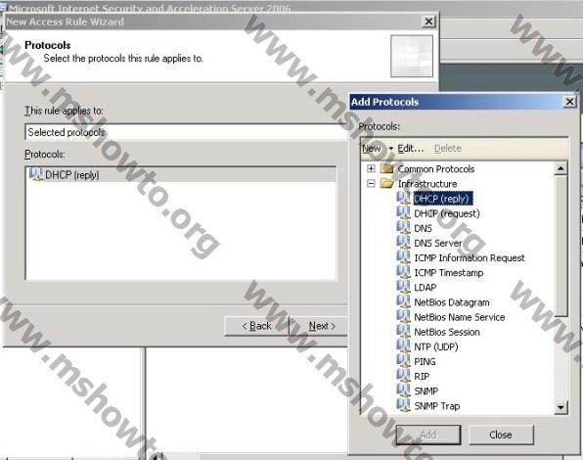Select the PING protocol icon
This screenshot has width=583, height=460.
click(403, 360)
